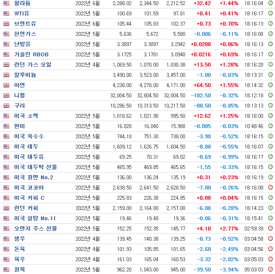
Task: Click UK flag icon beside 런던 가스 오일
Action: pyautogui.click(x=6, y=64)
